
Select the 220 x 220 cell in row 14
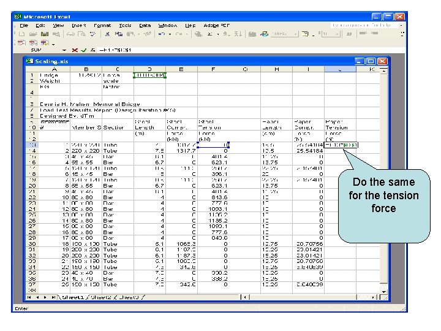(x=86, y=151)
